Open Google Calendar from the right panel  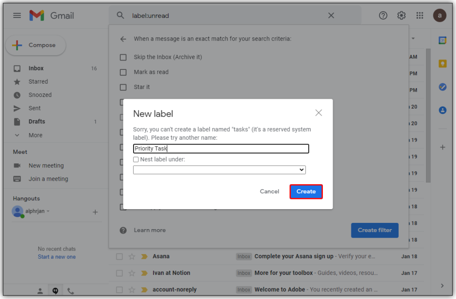[x=442, y=40]
